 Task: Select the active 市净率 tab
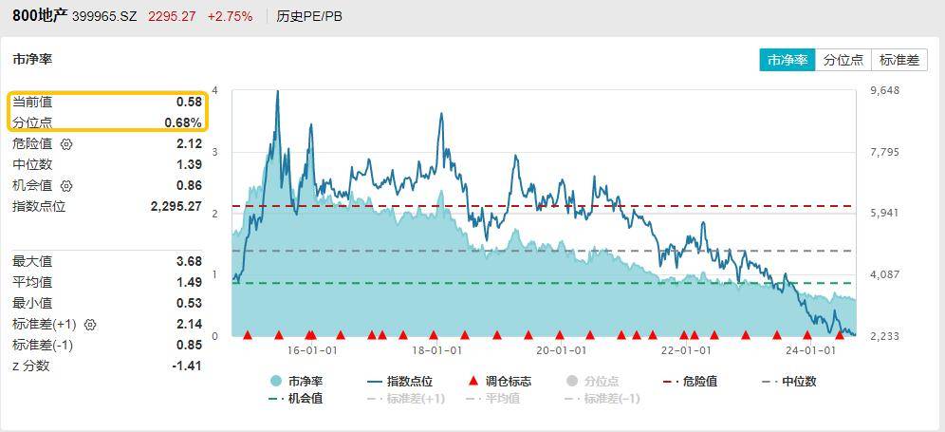click(787, 59)
